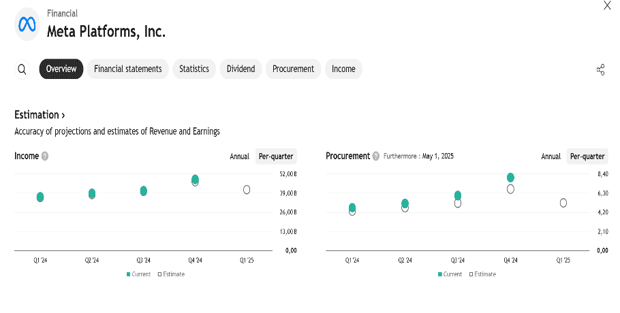The width and height of the screenshot is (620, 313).
Task: Close the panel with the X icon
Action: [x=607, y=6]
